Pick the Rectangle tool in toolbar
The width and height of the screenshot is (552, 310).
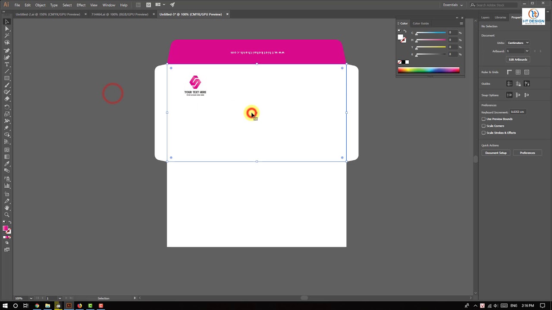(x=7, y=78)
